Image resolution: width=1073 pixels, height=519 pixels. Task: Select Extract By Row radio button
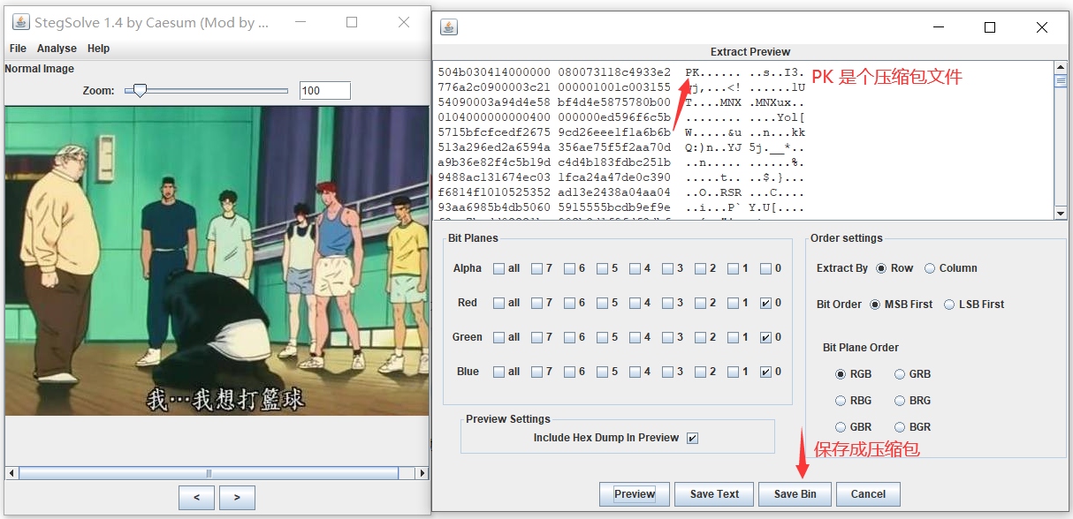click(x=881, y=268)
